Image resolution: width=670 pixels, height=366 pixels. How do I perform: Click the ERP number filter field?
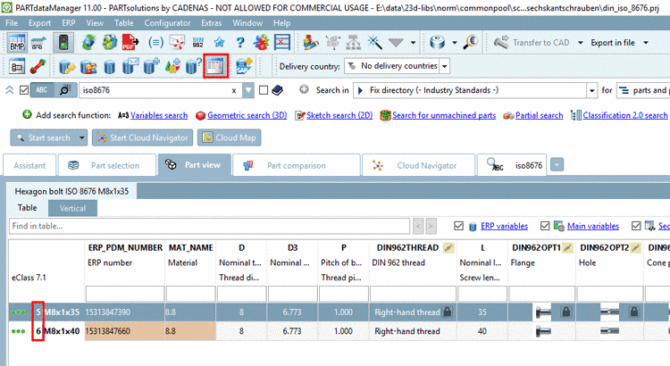[125, 294]
